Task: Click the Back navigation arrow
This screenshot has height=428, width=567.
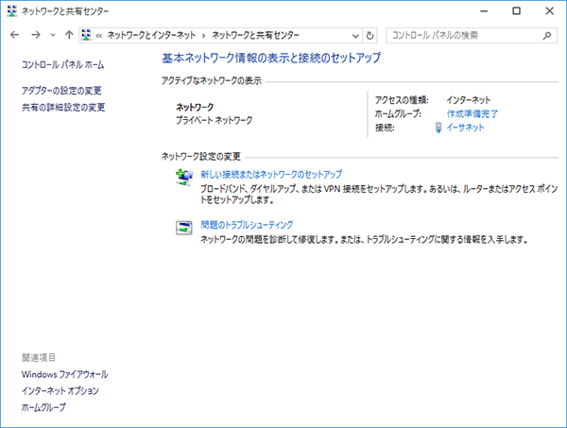Action: pyautogui.click(x=14, y=35)
